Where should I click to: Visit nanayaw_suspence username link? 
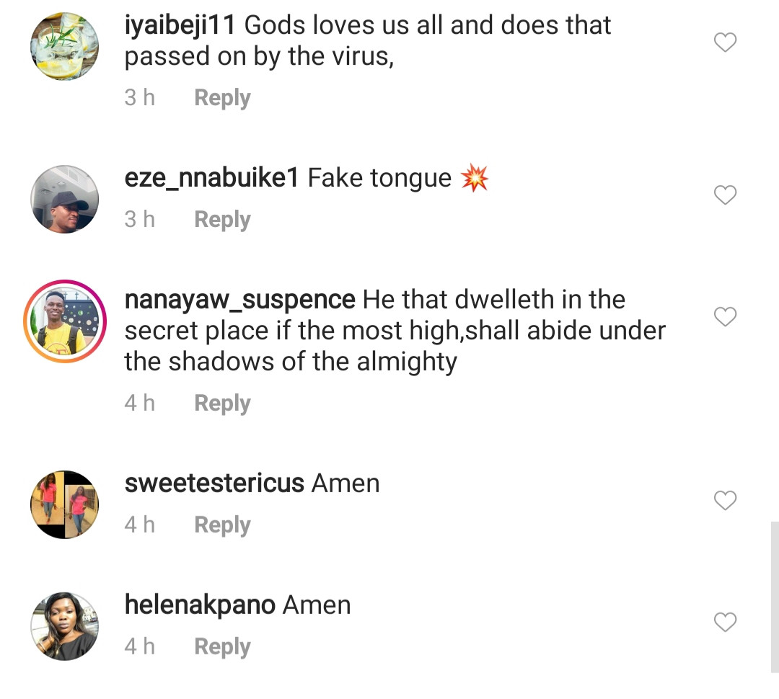(x=239, y=300)
